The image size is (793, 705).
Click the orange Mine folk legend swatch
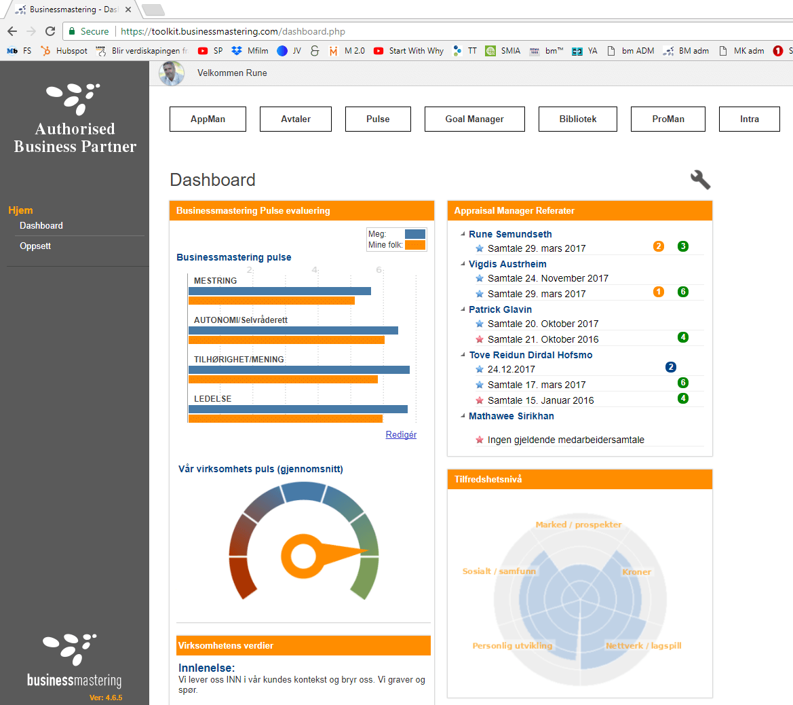click(x=415, y=245)
